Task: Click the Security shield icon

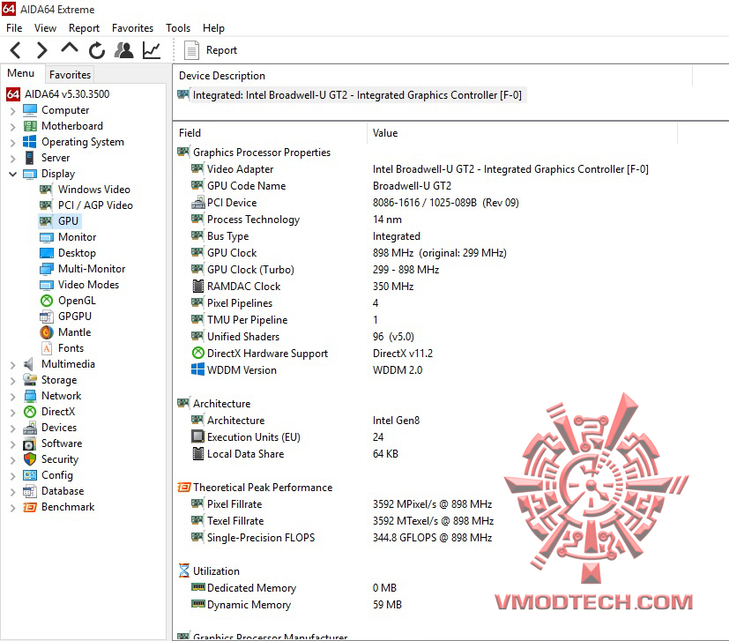Action: coord(30,459)
